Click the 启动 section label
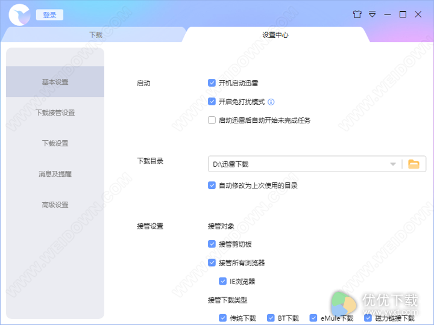 point(143,83)
